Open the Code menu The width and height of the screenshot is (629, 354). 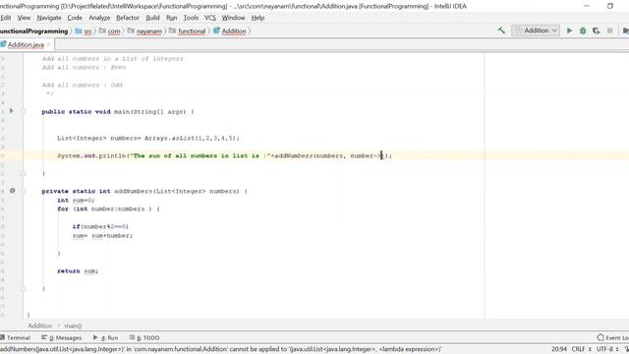75,18
